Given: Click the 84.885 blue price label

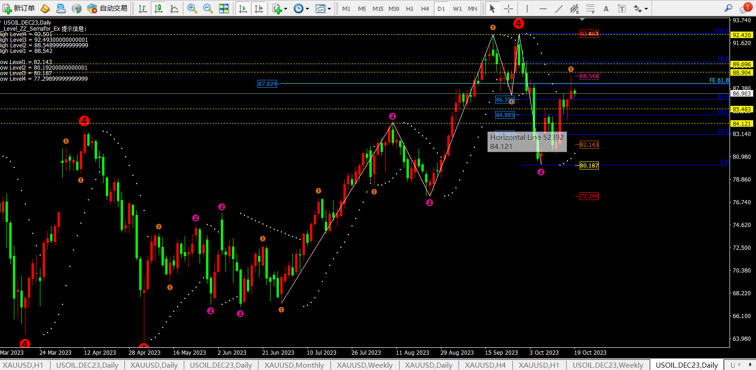Looking at the screenshot, I should 505,115.
